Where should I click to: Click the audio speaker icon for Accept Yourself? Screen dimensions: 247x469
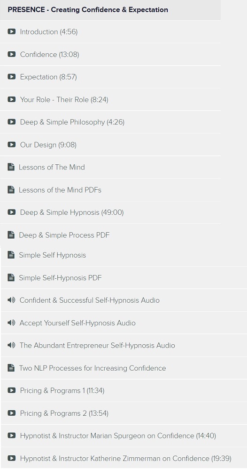(11, 323)
